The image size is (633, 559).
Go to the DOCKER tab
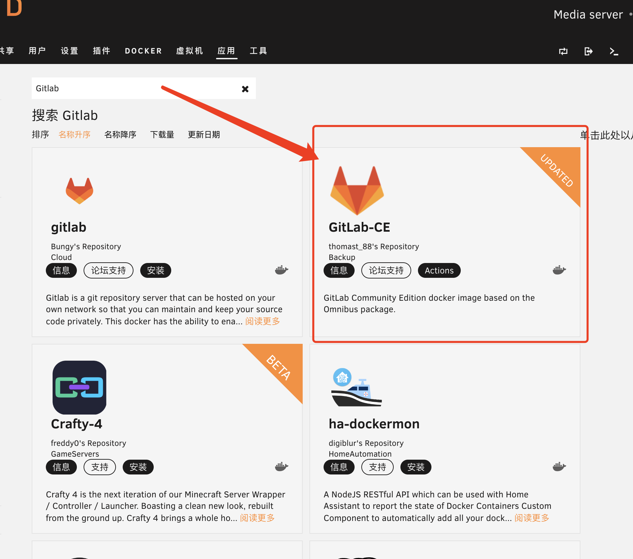(143, 51)
